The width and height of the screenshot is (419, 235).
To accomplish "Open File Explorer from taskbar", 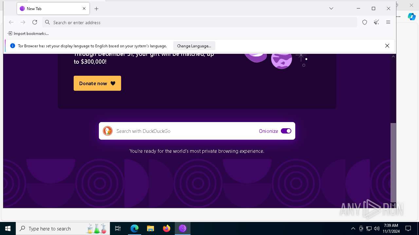I will point(151,228).
